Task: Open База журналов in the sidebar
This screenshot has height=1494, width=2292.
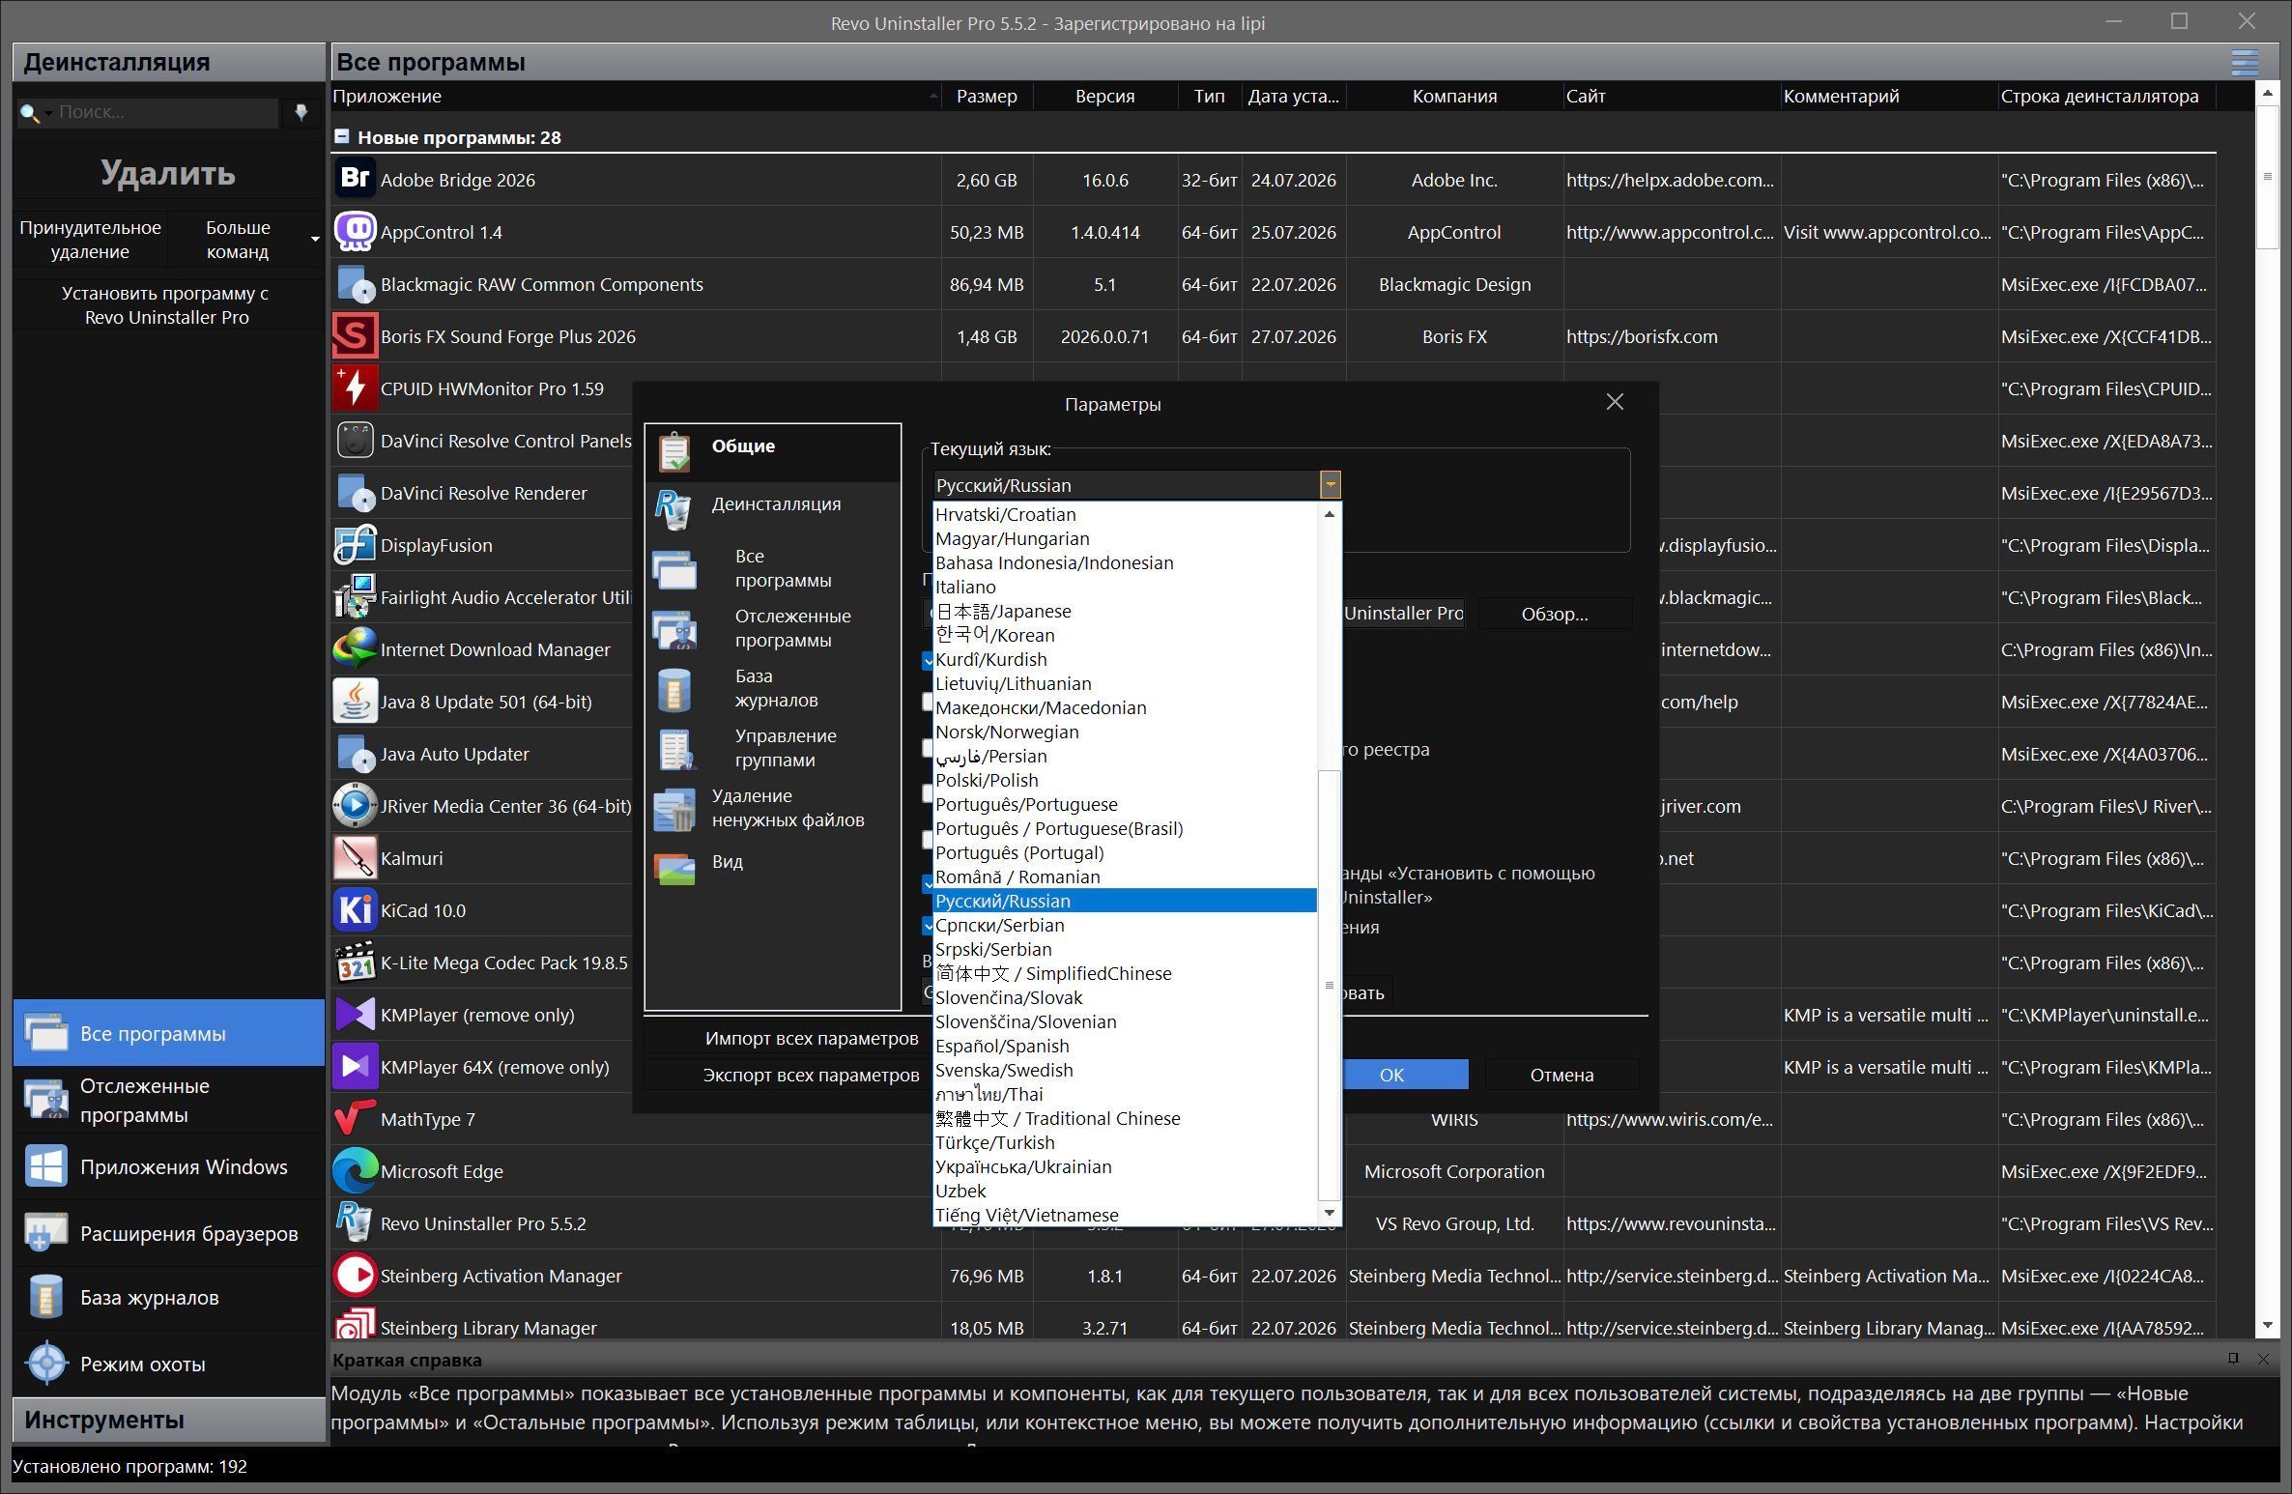Action: click(169, 1297)
